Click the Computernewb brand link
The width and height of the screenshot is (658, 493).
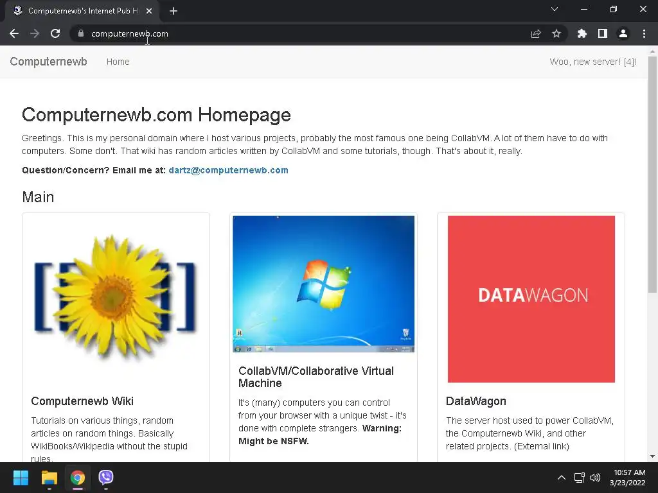[48, 62]
